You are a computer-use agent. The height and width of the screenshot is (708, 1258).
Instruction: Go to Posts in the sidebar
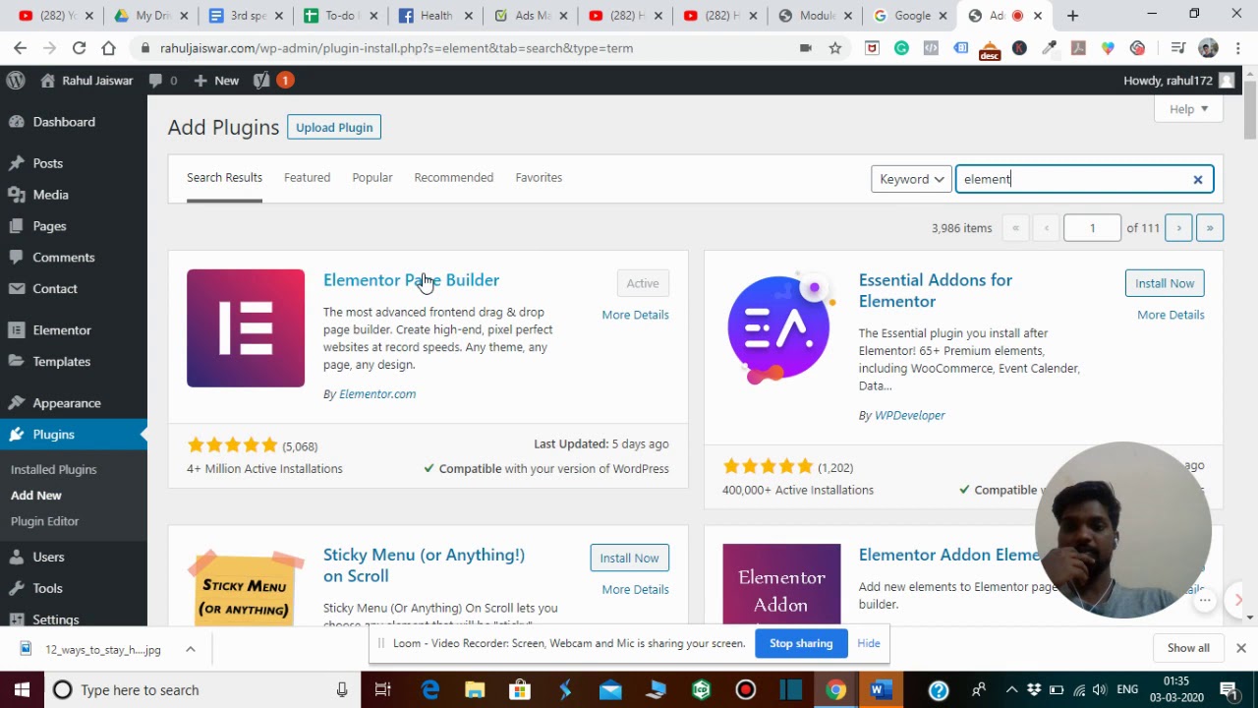pos(47,163)
